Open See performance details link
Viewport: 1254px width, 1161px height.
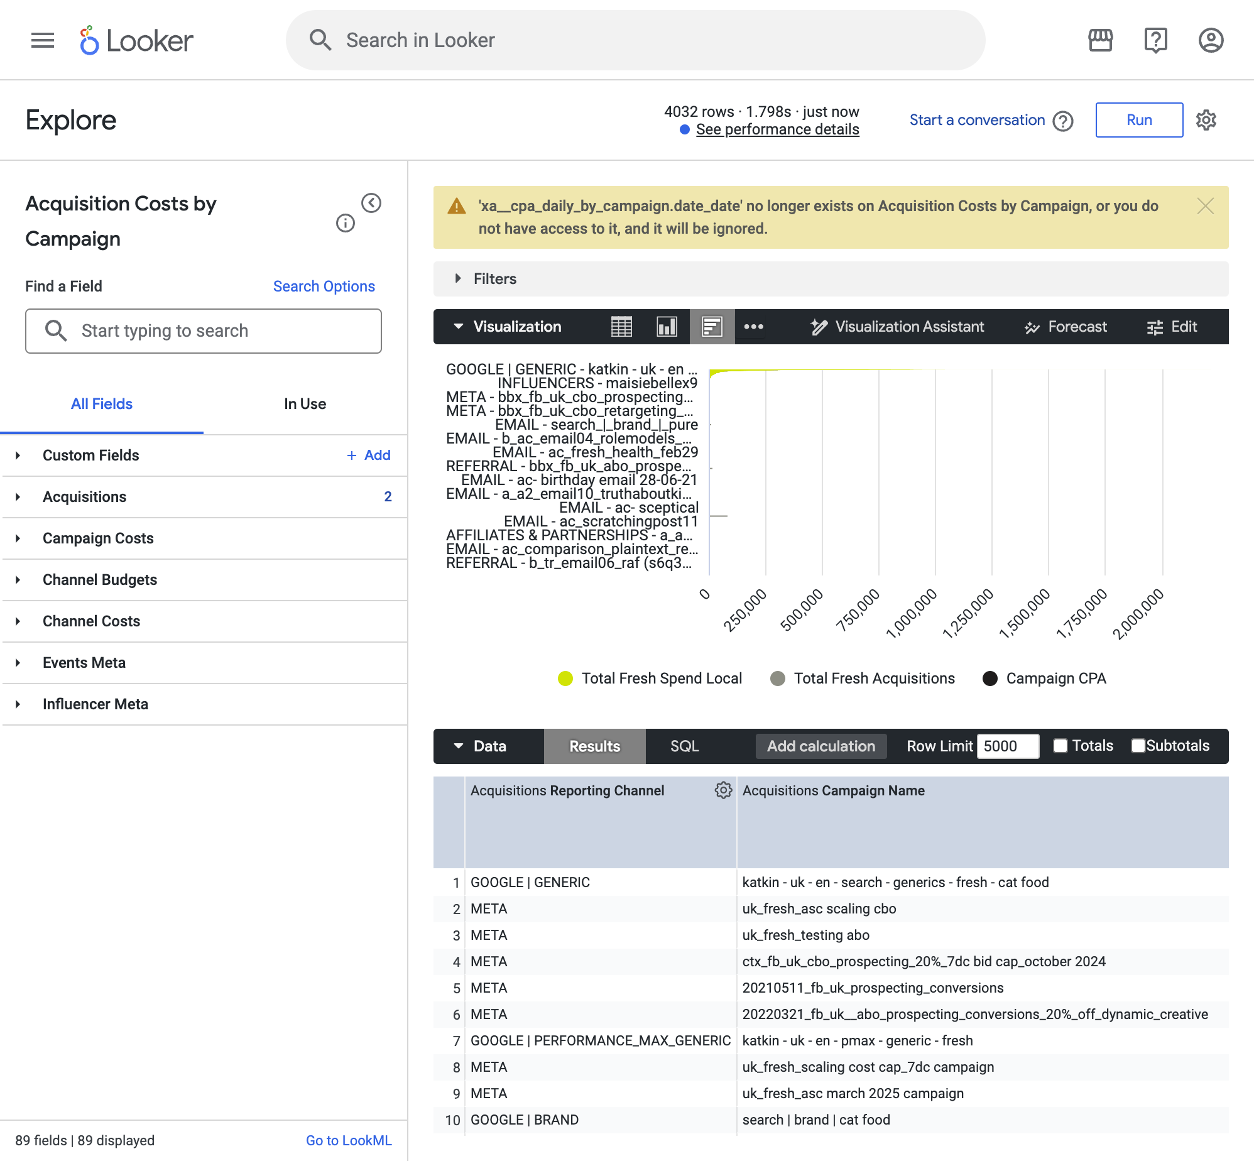[777, 129]
